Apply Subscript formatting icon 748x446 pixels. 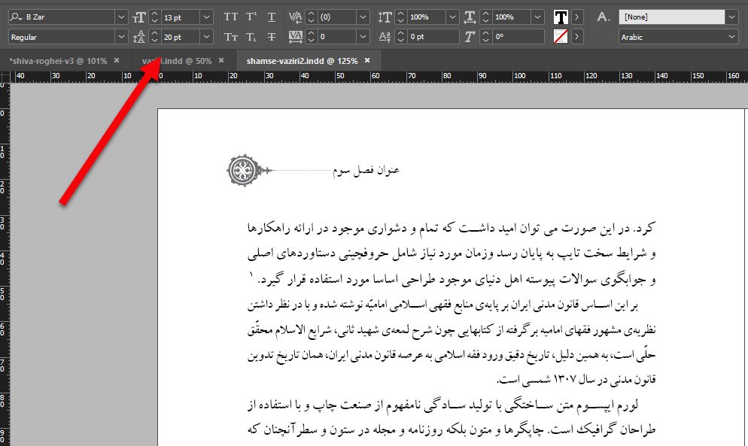(251, 36)
